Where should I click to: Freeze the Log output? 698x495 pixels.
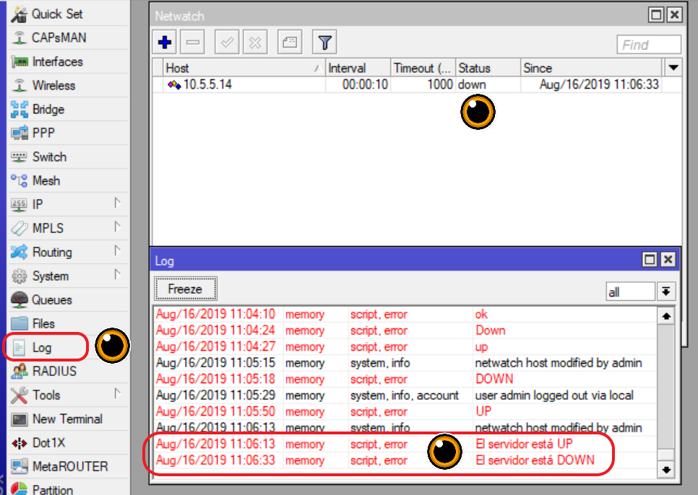coord(186,289)
